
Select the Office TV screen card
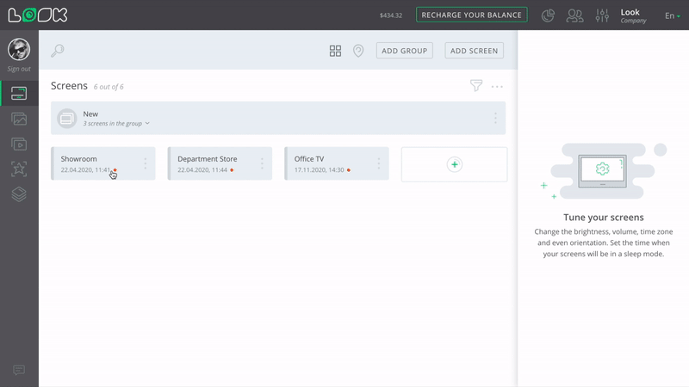tap(337, 163)
